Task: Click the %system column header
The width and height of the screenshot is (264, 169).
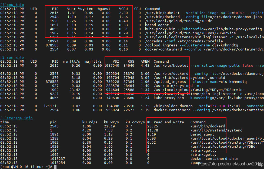Action: point(86,9)
